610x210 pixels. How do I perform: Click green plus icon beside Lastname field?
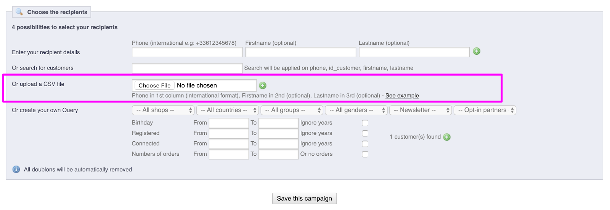click(476, 51)
